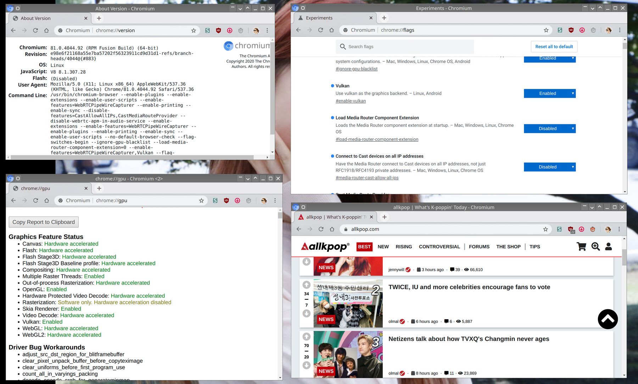This screenshot has height=384, width=638.
Task: Click home icon in Experiments window
Action: 331,30
